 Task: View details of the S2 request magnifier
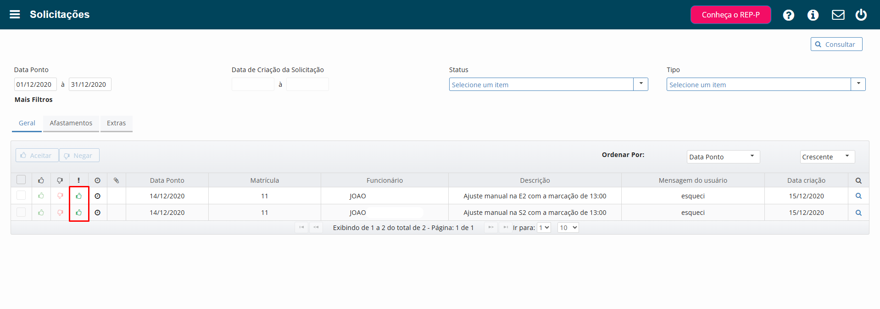(858, 213)
